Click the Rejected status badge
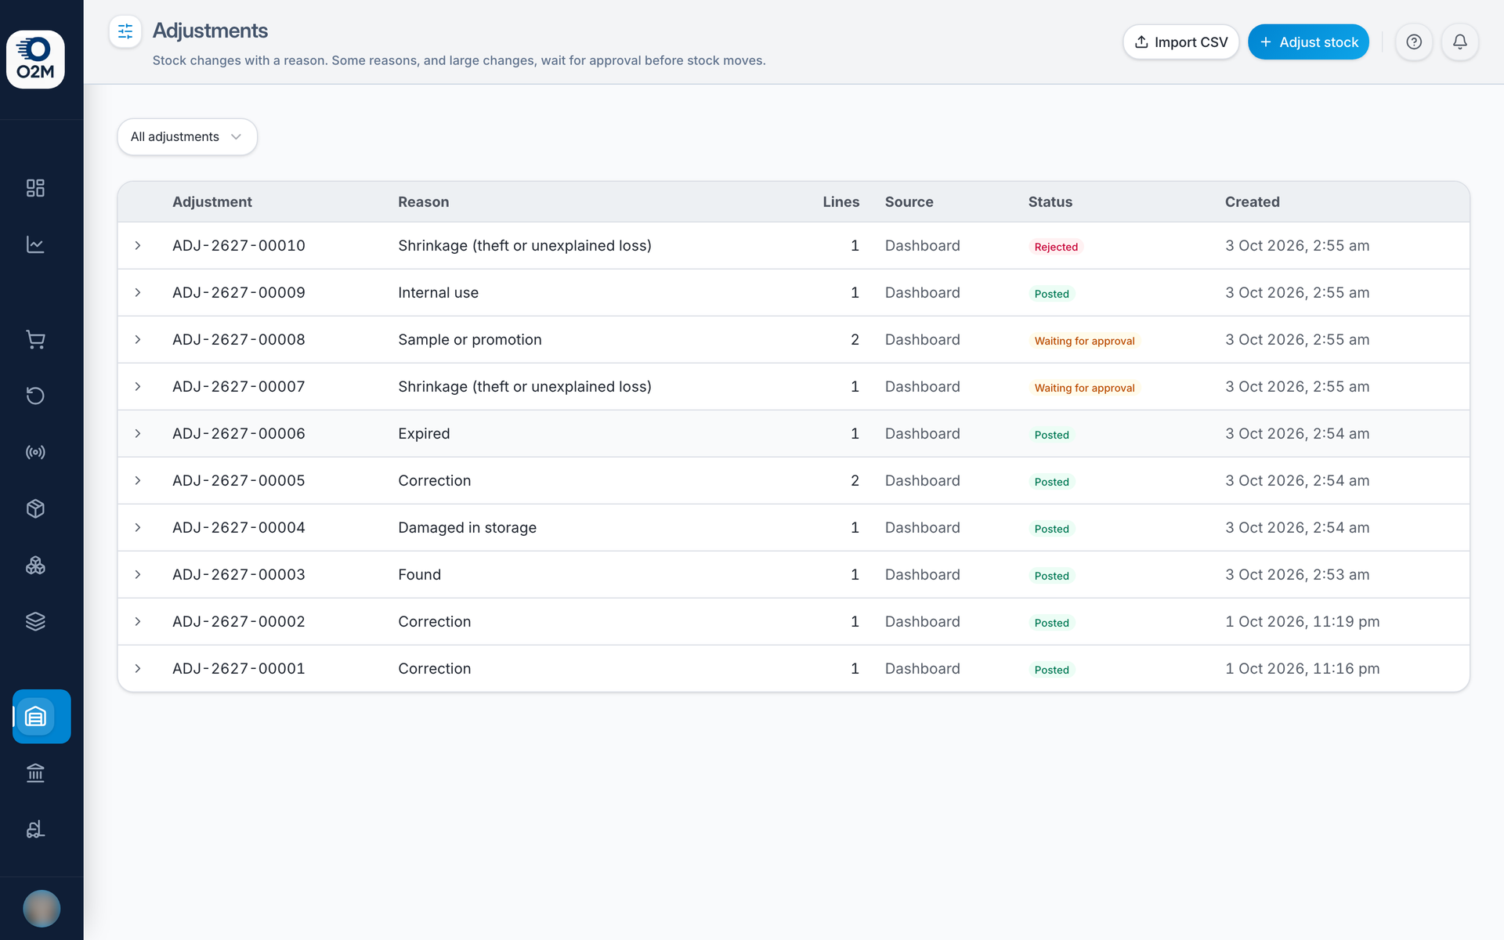 coord(1056,247)
